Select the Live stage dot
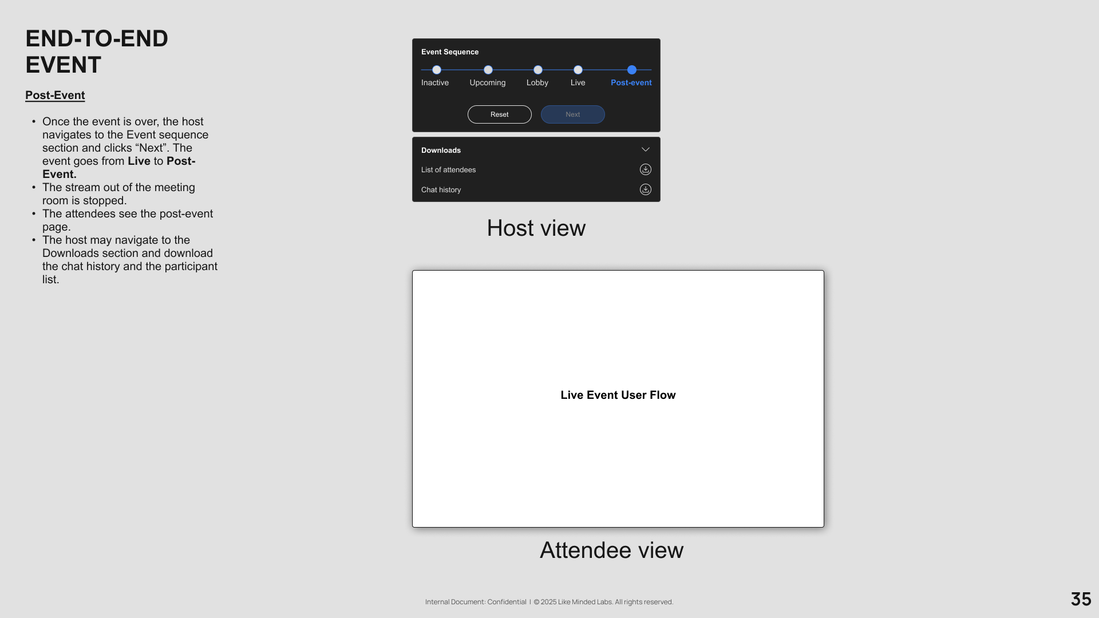Image resolution: width=1099 pixels, height=618 pixels. [x=578, y=70]
